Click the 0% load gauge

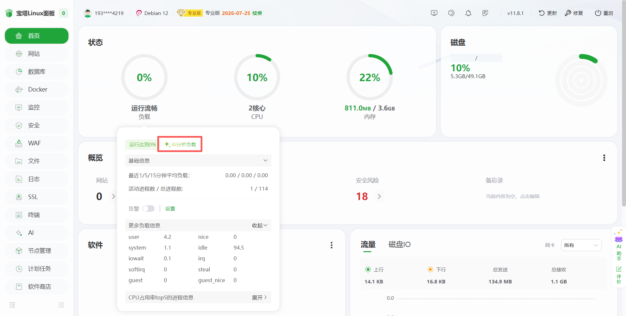pos(144,77)
